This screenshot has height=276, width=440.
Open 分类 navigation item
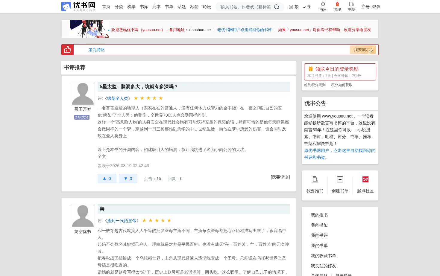[x=119, y=7]
